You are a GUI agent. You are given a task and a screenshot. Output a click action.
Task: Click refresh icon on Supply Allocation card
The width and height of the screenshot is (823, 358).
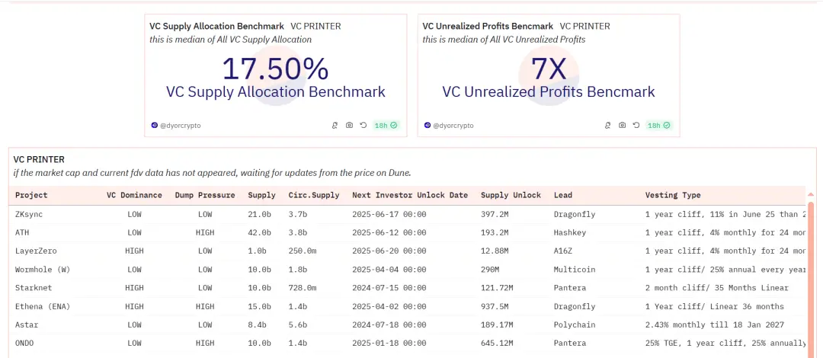tap(363, 125)
